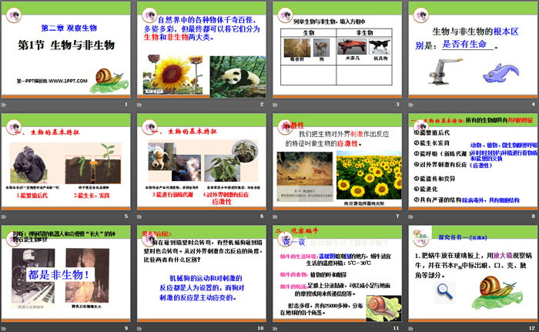
Task: Click slide number label 2
Action: [262, 104]
